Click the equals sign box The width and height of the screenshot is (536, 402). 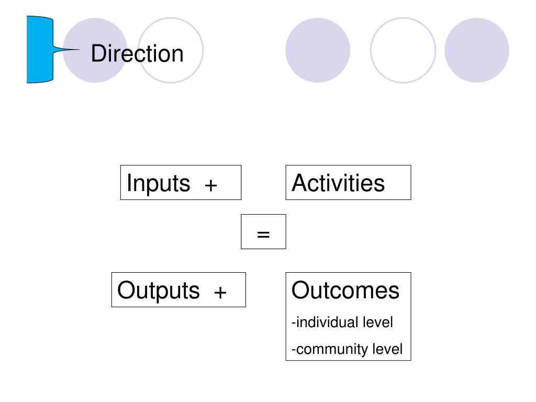pyautogui.click(x=263, y=232)
